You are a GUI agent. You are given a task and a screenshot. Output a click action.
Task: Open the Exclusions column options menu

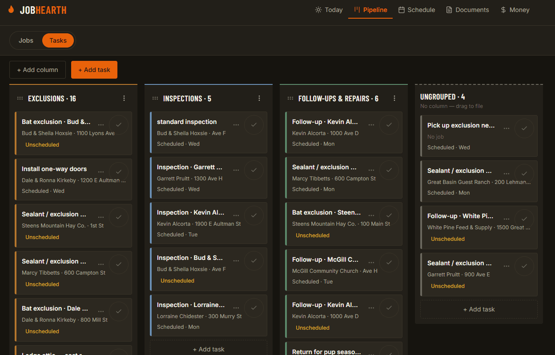[x=124, y=99]
